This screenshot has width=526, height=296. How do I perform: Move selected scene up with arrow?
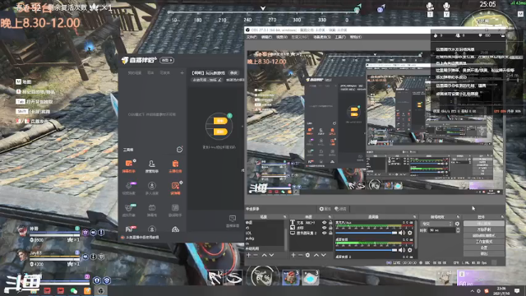tap(264, 255)
